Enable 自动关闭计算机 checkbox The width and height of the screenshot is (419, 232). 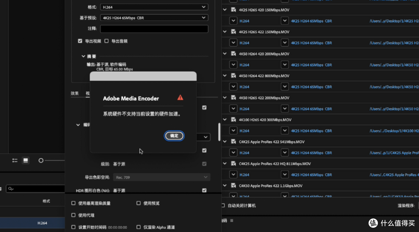point(223,206)
